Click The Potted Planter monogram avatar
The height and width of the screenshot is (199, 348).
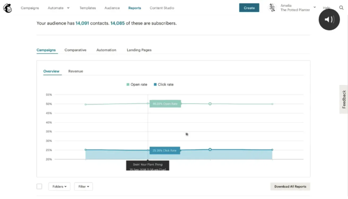coord(272,8)
